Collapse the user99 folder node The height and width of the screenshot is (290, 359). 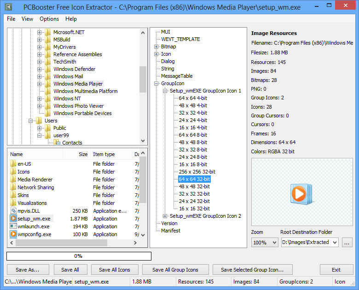click(40, 135)
